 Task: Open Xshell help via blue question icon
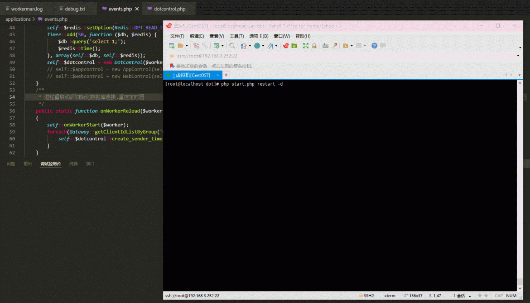374,46
